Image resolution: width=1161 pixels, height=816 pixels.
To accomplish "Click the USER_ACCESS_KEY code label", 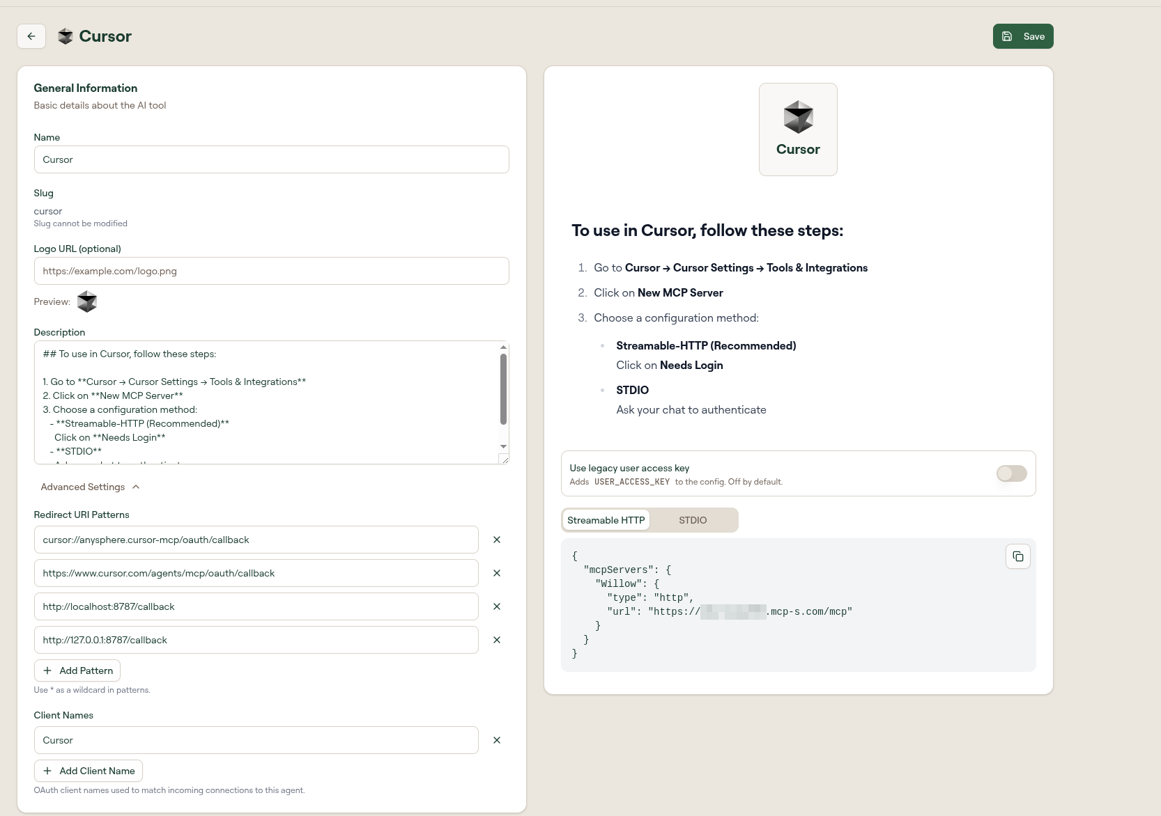I will click(x=632, y=482).
